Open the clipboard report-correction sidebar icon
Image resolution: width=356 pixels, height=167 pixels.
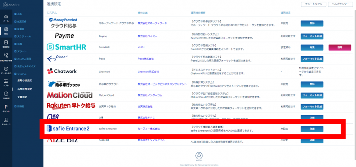click(6, 44)
